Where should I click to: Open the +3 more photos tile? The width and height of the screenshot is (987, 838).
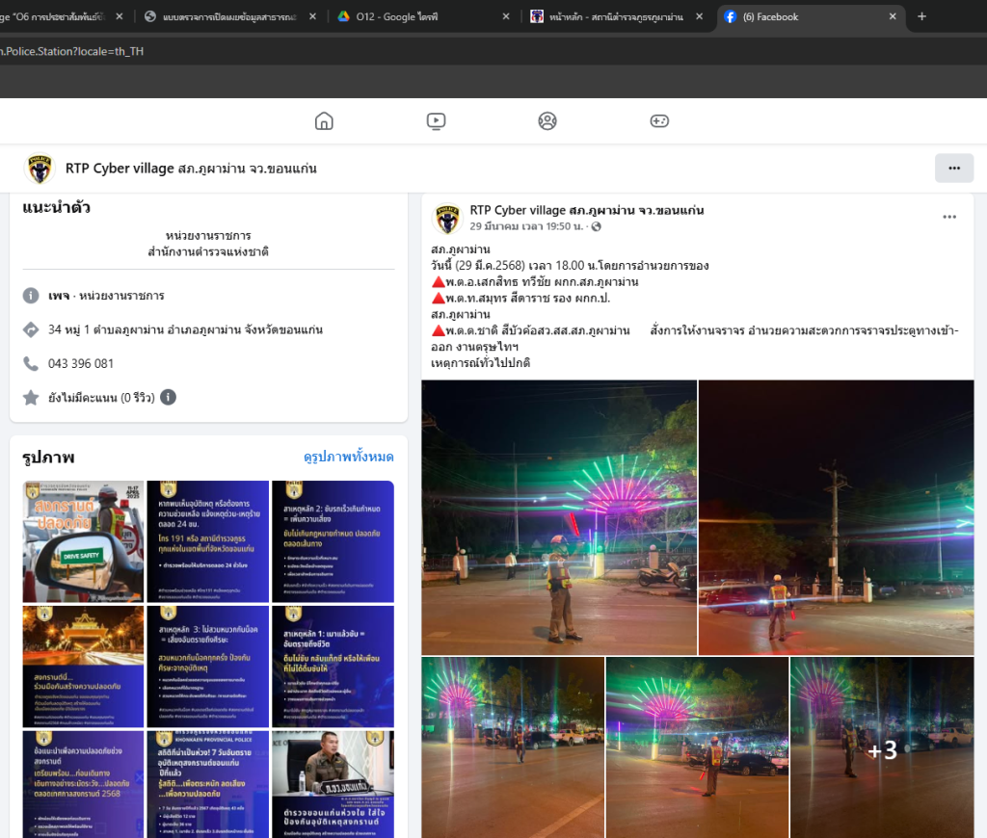881,747
